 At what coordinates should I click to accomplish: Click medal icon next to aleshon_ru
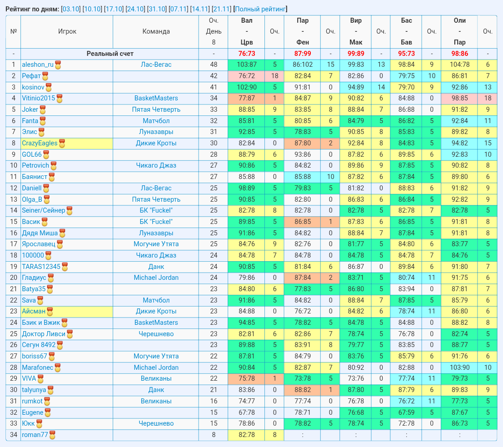58,65
